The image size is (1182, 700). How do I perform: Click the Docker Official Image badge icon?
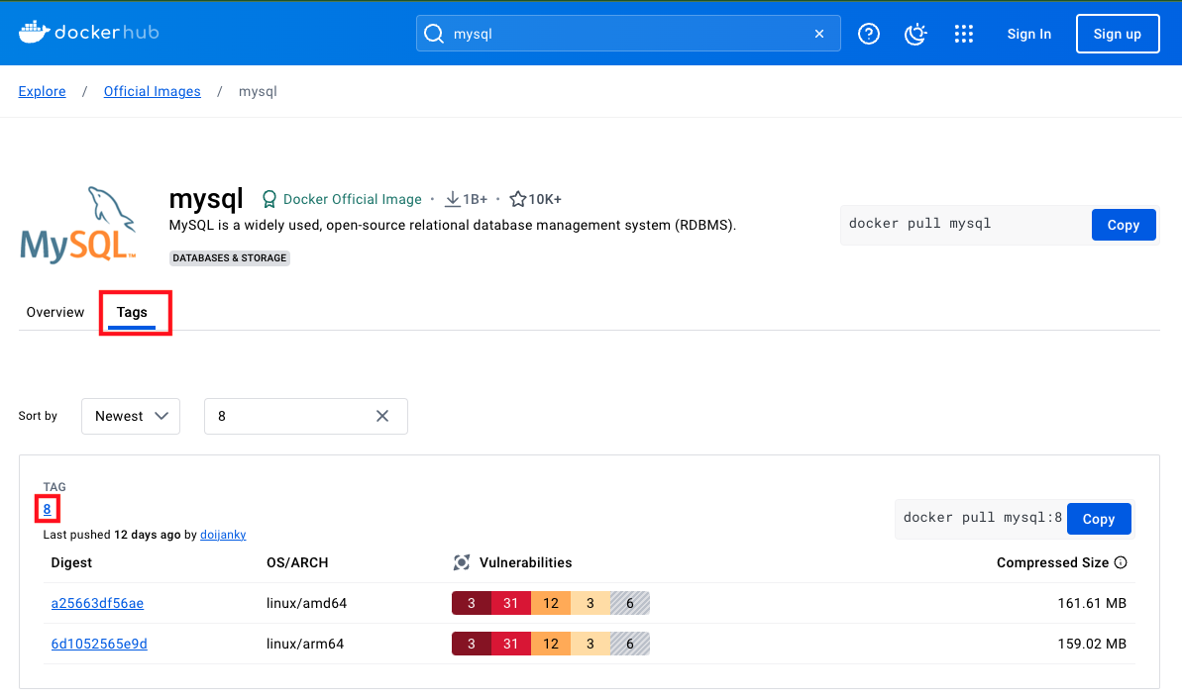click(x=269, y=199)
